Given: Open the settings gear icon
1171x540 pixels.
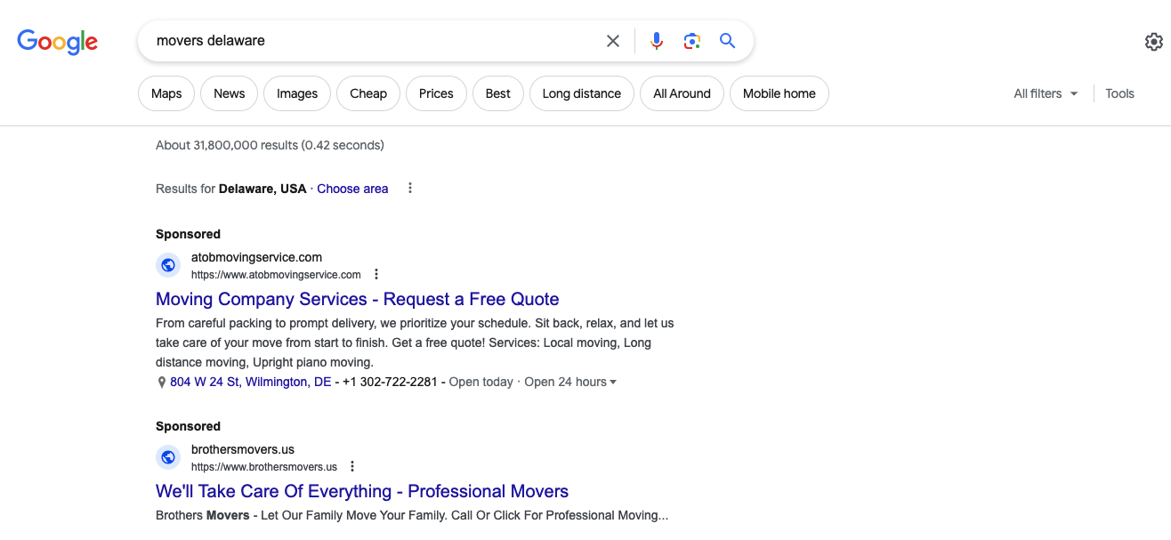Looking at the screenshot, I should [x=1153, y=42].
